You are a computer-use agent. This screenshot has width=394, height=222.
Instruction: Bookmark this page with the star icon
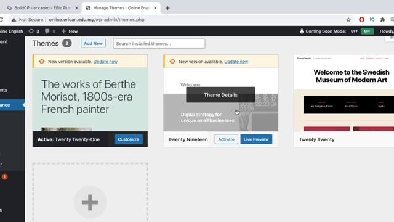[348, 19]
